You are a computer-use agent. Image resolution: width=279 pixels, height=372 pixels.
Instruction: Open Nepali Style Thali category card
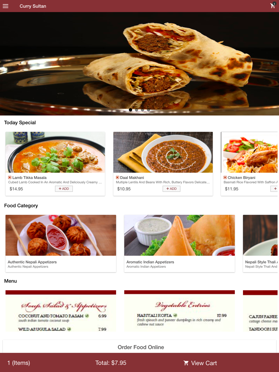(260, 243)
